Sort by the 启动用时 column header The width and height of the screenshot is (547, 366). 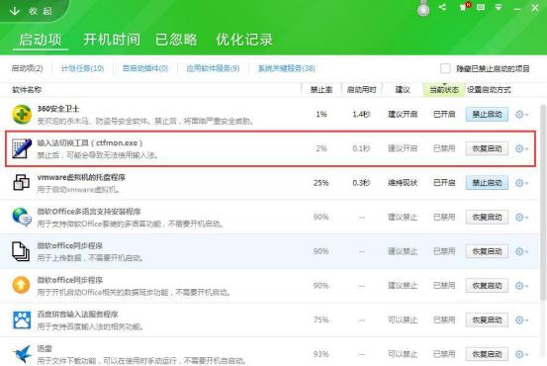[361, 90]
